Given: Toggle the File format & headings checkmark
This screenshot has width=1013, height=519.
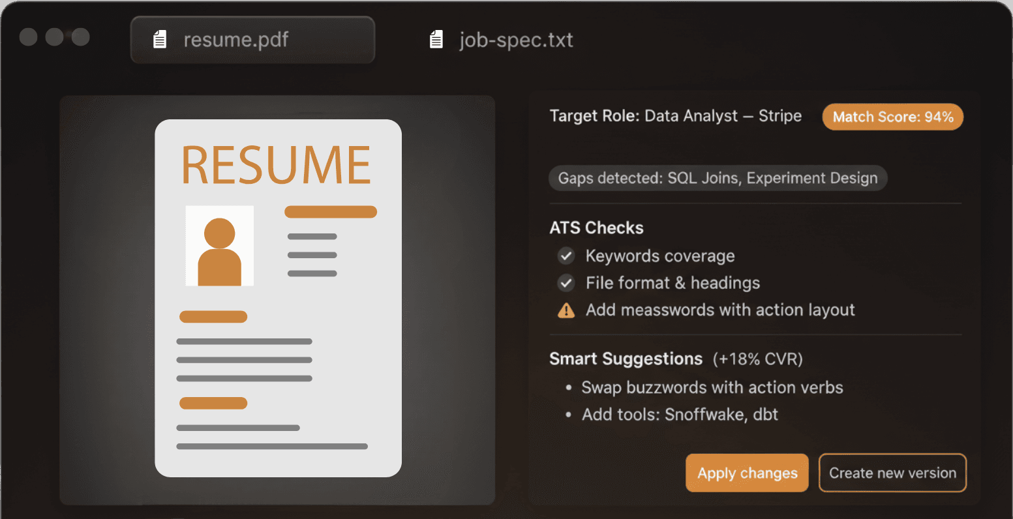Looking at the screenshot, I should [566, 283].
